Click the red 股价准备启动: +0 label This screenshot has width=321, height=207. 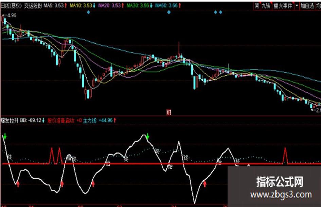click(x=64, y=120)
